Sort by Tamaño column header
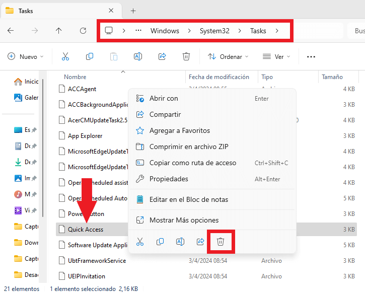Screen dimensions: 365x293 pos(332,77)
